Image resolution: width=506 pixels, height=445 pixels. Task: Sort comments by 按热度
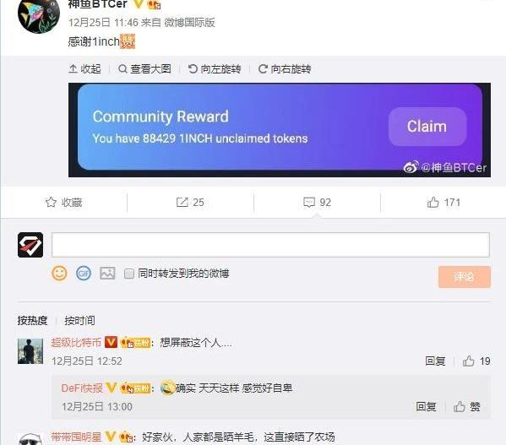point(32,321)
